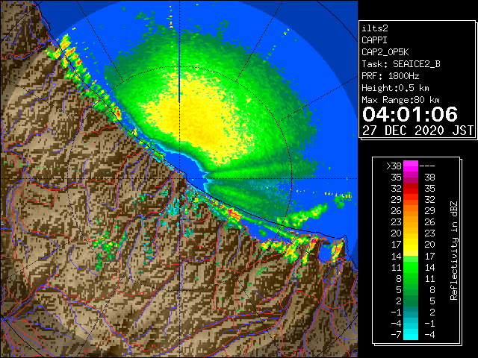Click the magenta echo on the southeast coast

[314, 240]
